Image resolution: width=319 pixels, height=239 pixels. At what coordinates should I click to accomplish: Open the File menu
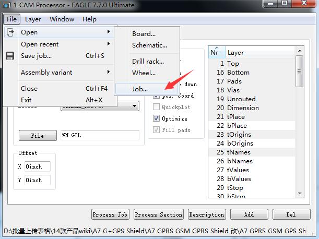click(11, 19)
